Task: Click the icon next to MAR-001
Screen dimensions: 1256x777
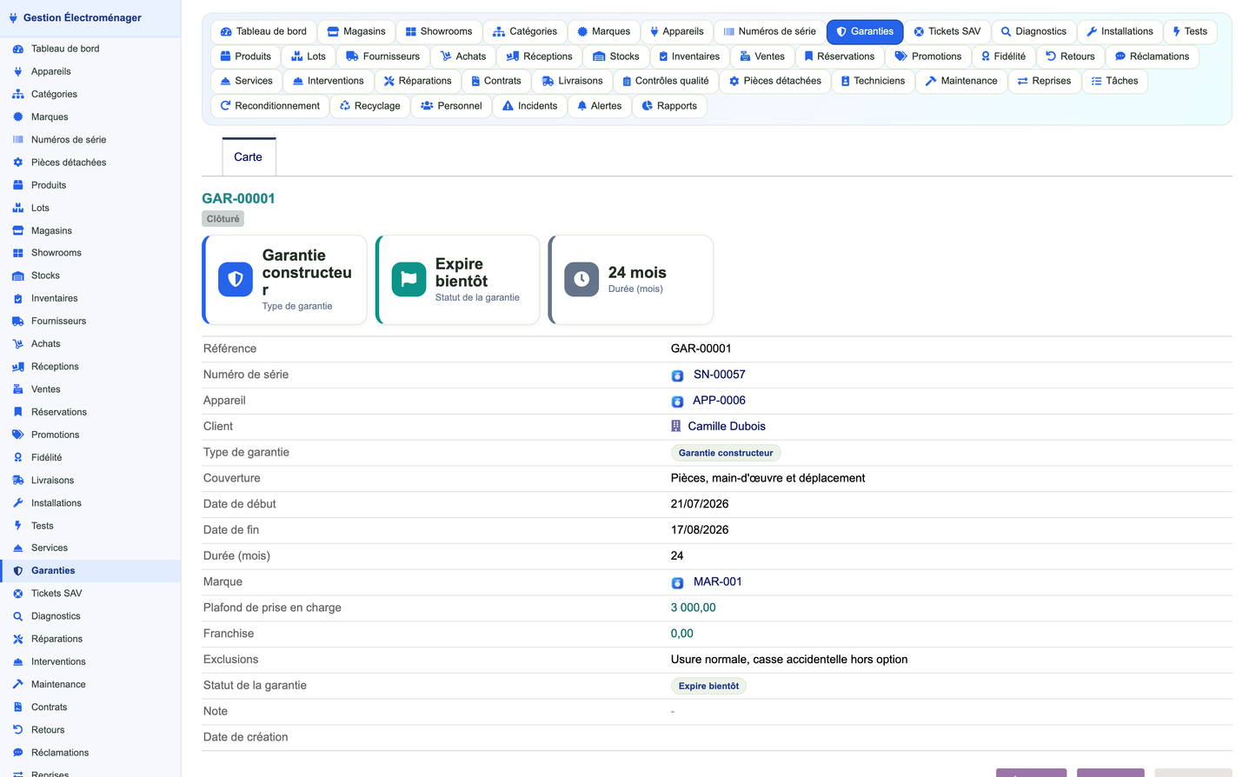Action: click(677, 582)
